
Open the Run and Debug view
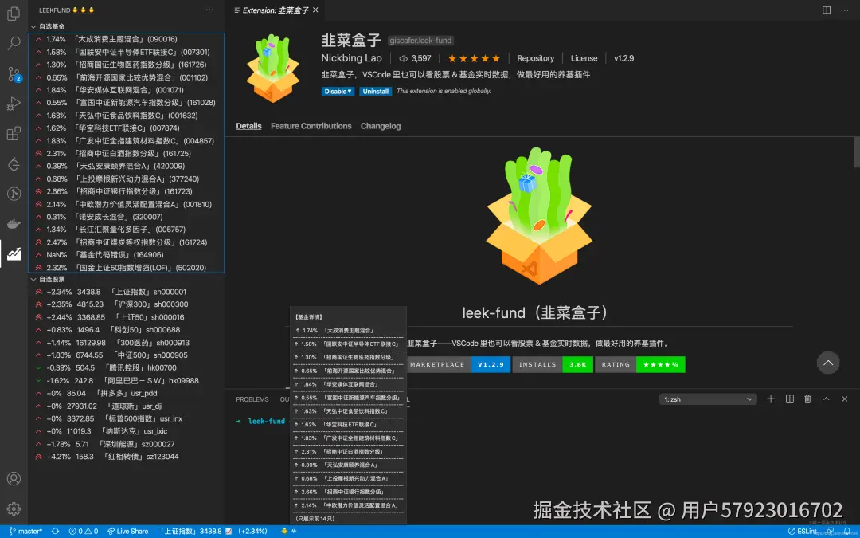click(x=14, y=103)
